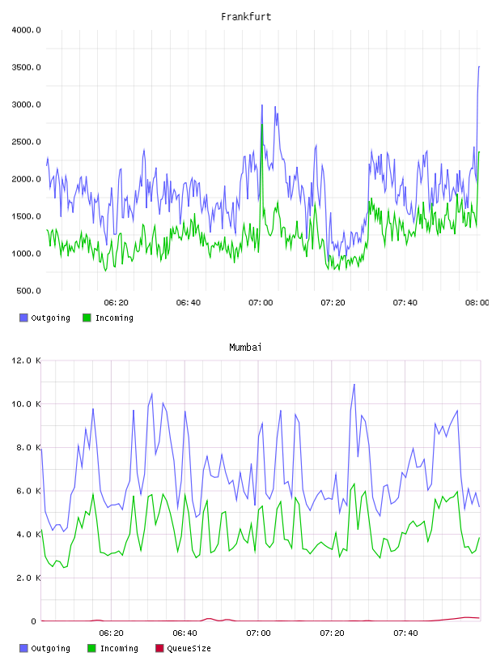
Task: Click the 500.0 y-axis label in Frankfurt chart
Action: coord(28,291)
